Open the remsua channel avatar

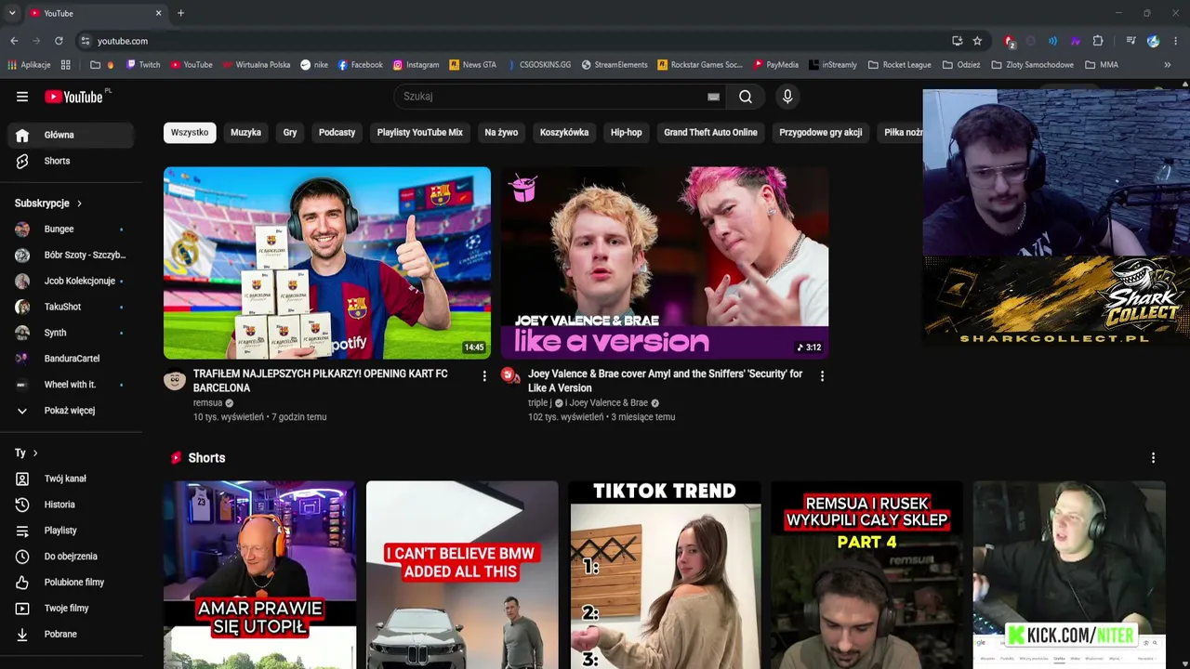tap(175, 379)
